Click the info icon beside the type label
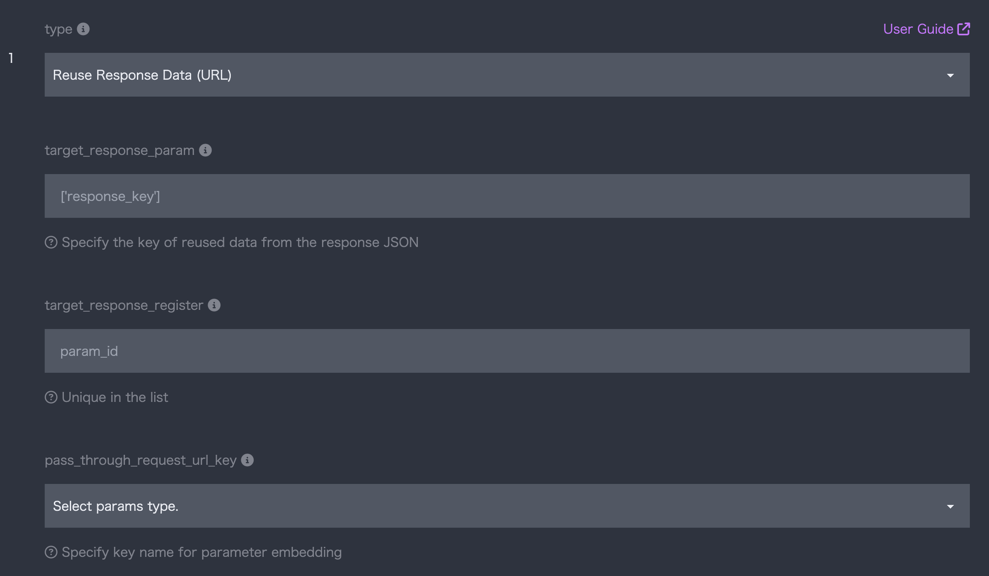Image resolution: width=989 pixels, height=576 pixels. tap(83, 29)
